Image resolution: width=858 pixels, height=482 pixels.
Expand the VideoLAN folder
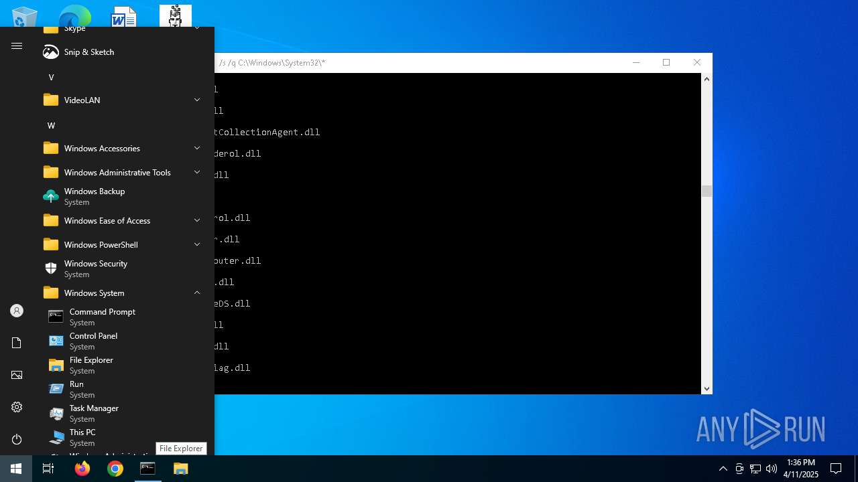pos(121,100)
